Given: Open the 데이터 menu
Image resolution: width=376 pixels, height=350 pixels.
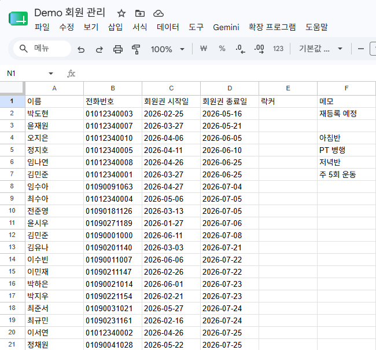Looking at the screenshot, I should point(168,27).
